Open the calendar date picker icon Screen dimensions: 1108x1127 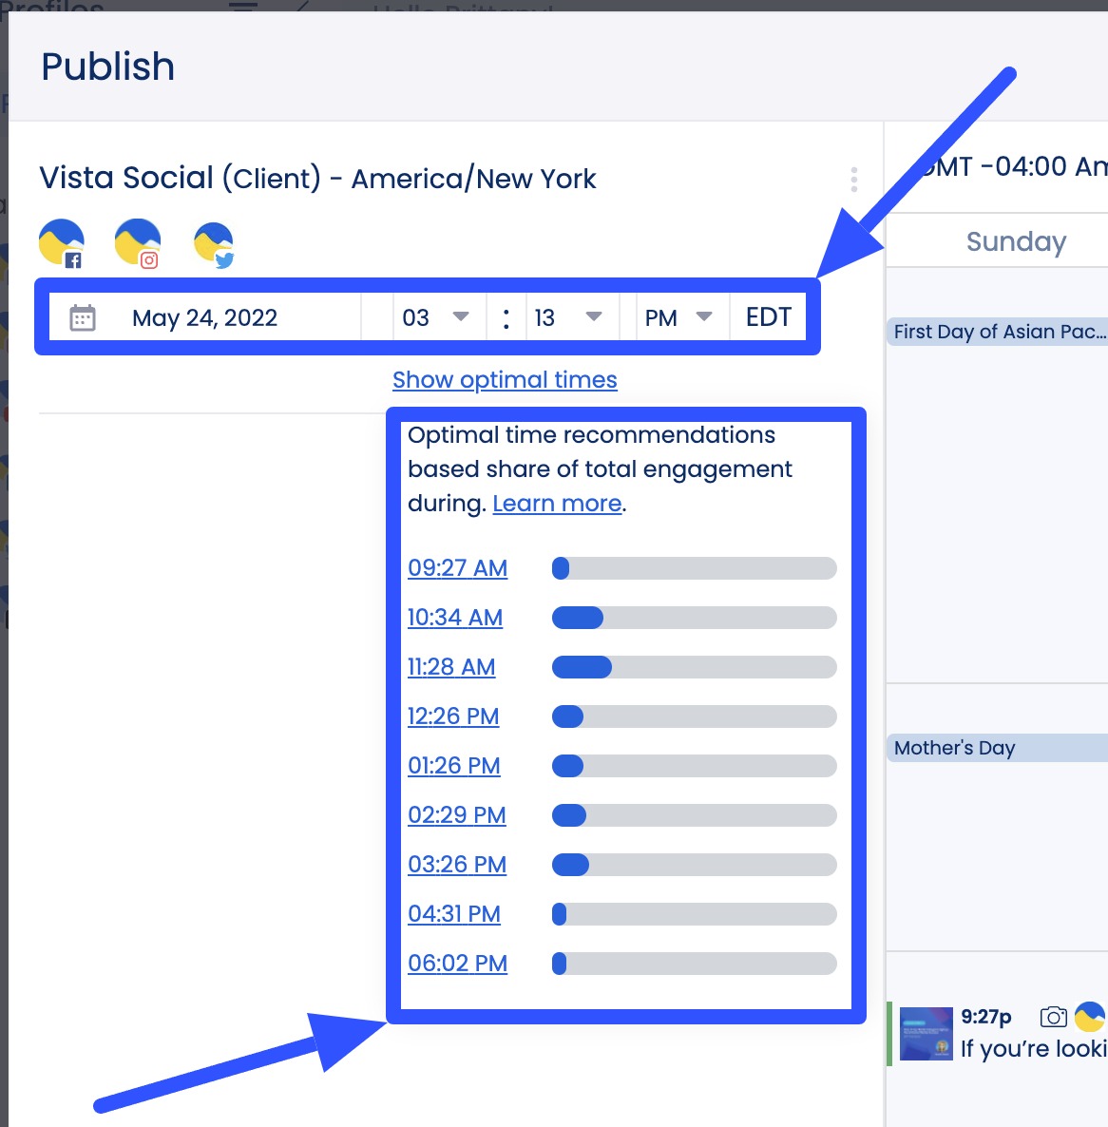coord(82,316)
